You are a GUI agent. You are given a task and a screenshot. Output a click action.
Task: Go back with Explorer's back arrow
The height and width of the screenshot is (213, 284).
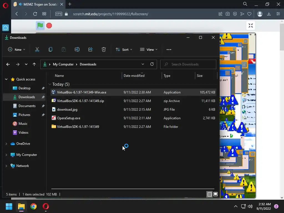tap(8, 64)
